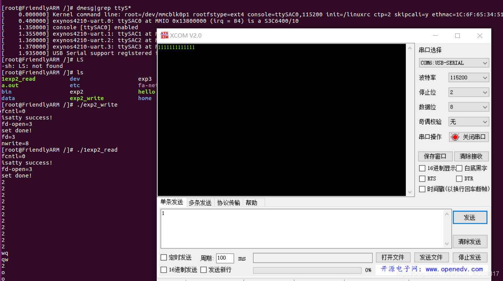This screenshot has height=281, width=503.
Task: Switch to 单条发送 tab
Action: [172, 202]
